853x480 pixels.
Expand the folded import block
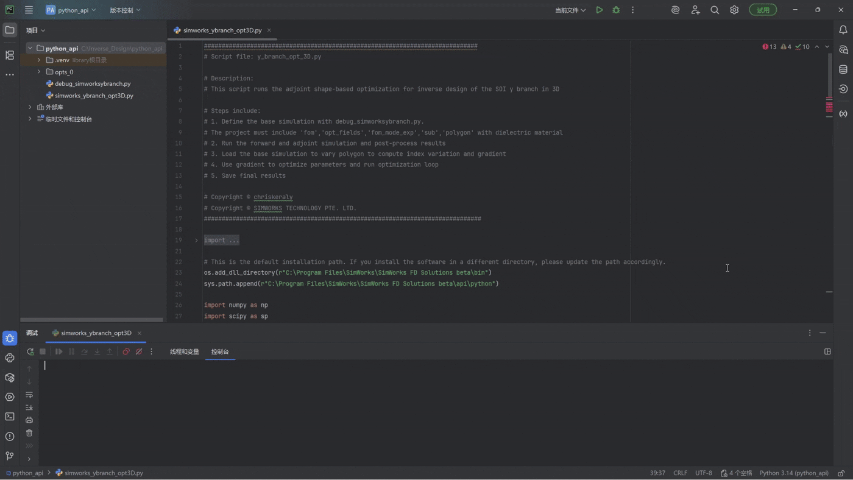(x=196, y=241)
